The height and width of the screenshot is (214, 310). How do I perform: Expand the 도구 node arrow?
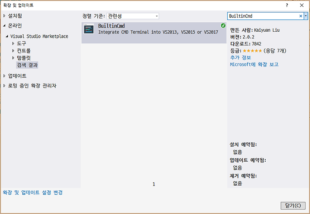pyautogui.click(x=13, y=43)
